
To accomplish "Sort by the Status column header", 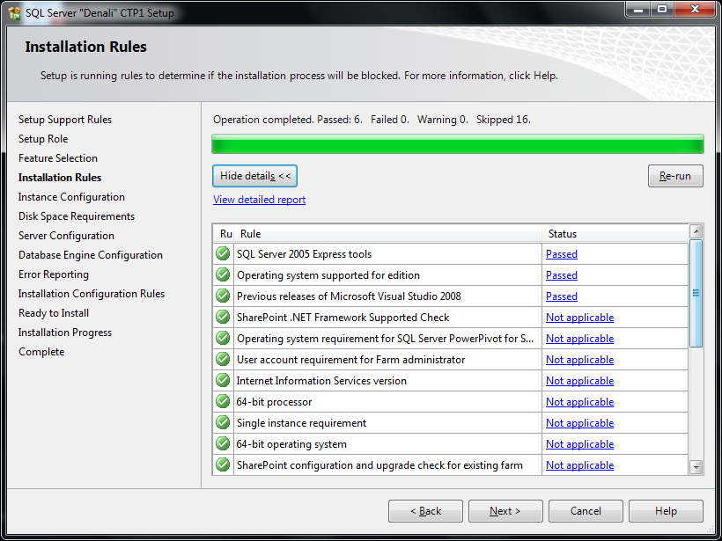I will click(x=615, y=234).
